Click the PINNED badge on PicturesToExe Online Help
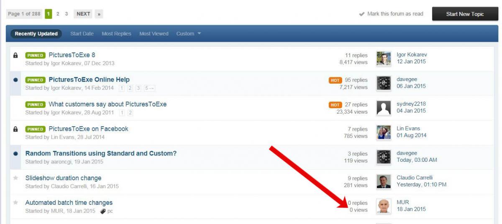This screenshot has height=224, width=502. [x=36, y=80]
